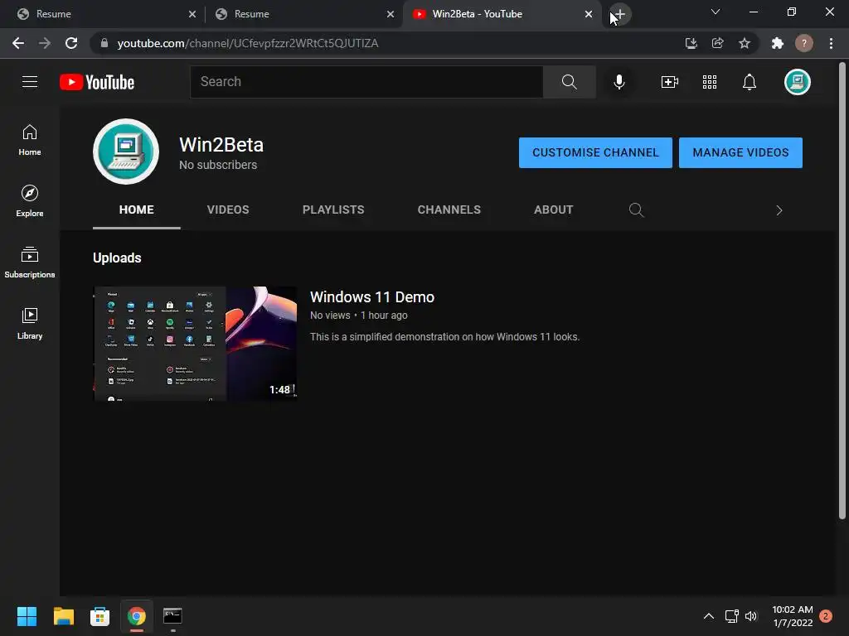This screenshot has width=849, height=636.
Task: Open Explore in the sidebar
Action: point(30,201)
